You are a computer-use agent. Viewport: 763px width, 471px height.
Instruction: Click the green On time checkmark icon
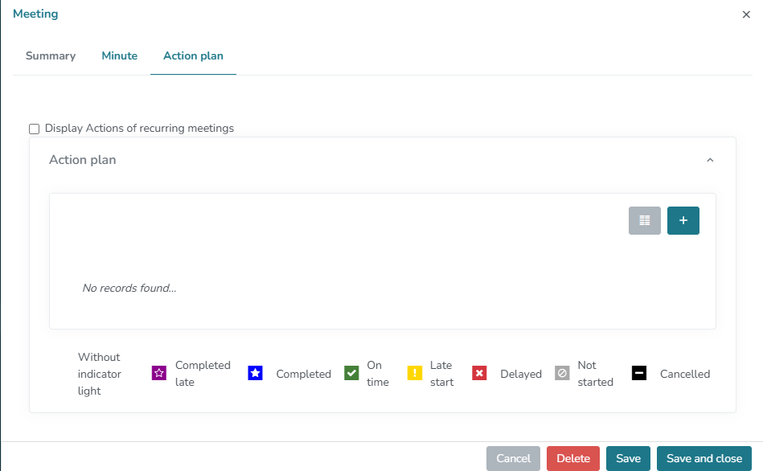click(351, 373)
